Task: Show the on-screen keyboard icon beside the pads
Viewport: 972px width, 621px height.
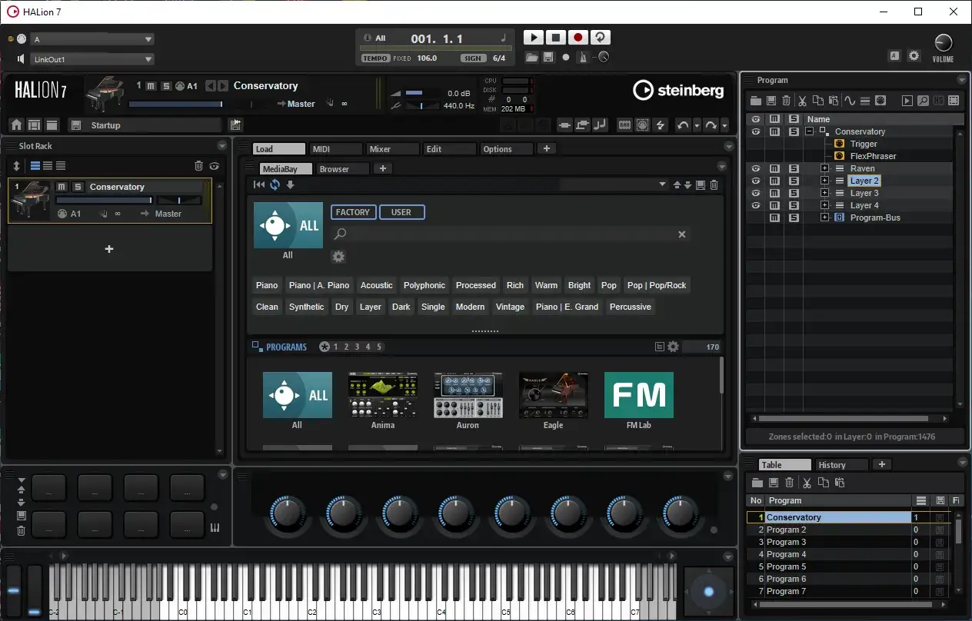Action: pos(215,527)
